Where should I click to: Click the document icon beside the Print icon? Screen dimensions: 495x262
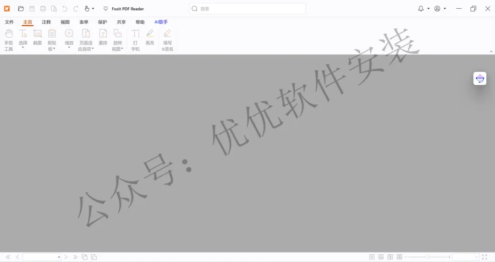(54, 9)
